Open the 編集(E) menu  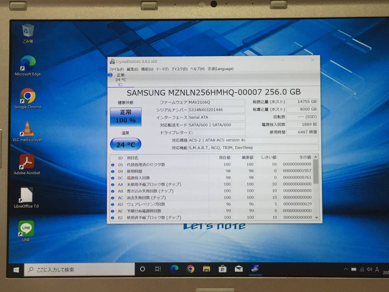tap(132, 69)
